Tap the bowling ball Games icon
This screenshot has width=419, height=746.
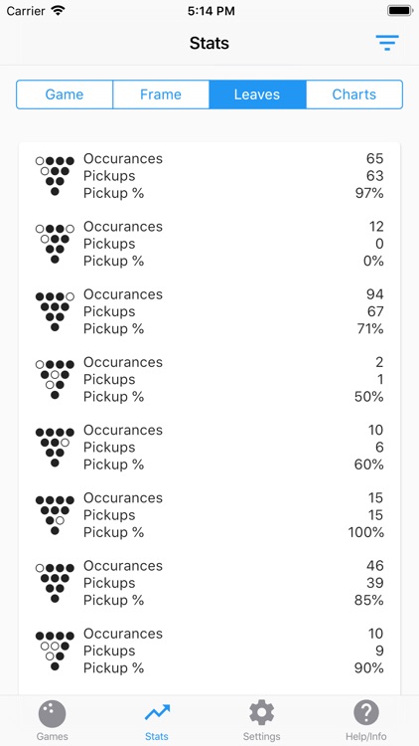[x=52, y=713]
